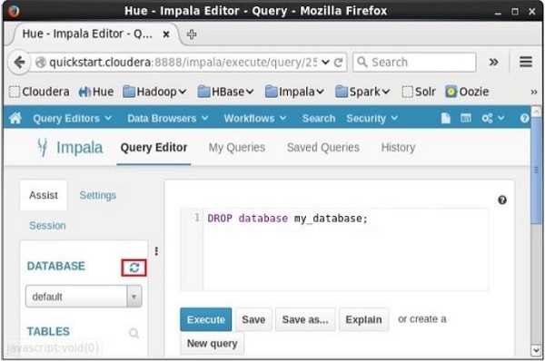This screenshot has width=545, height=361.
Task: Open the table browser icon in navbar
Action: [x=466, y=118]
